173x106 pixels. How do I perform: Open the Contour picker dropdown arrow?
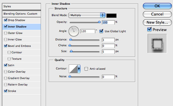tap(79, 69)
